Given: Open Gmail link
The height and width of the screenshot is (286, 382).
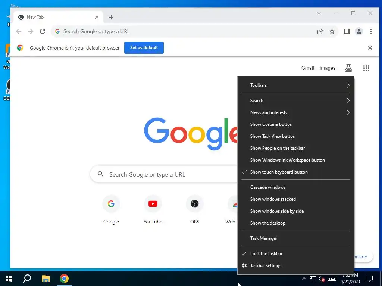Looking at the screenshot, I should (307, 68).
